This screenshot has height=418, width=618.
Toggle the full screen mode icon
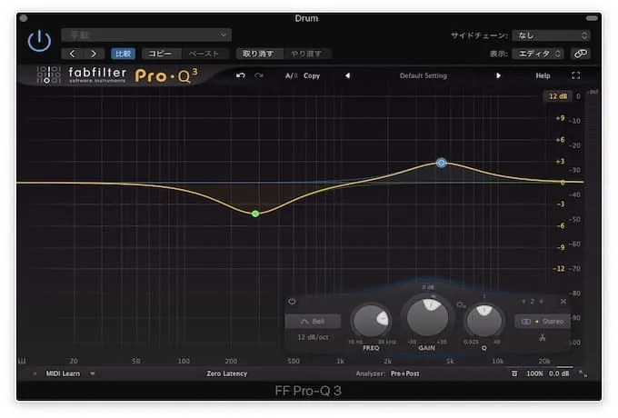coord(576,75)
